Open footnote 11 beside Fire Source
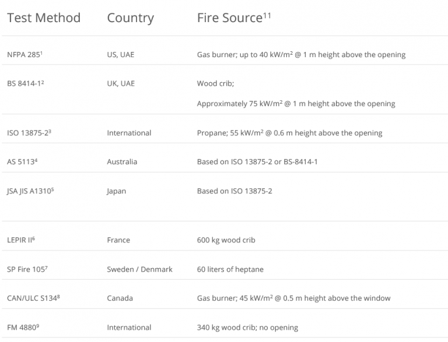 [x=267, y=15]
